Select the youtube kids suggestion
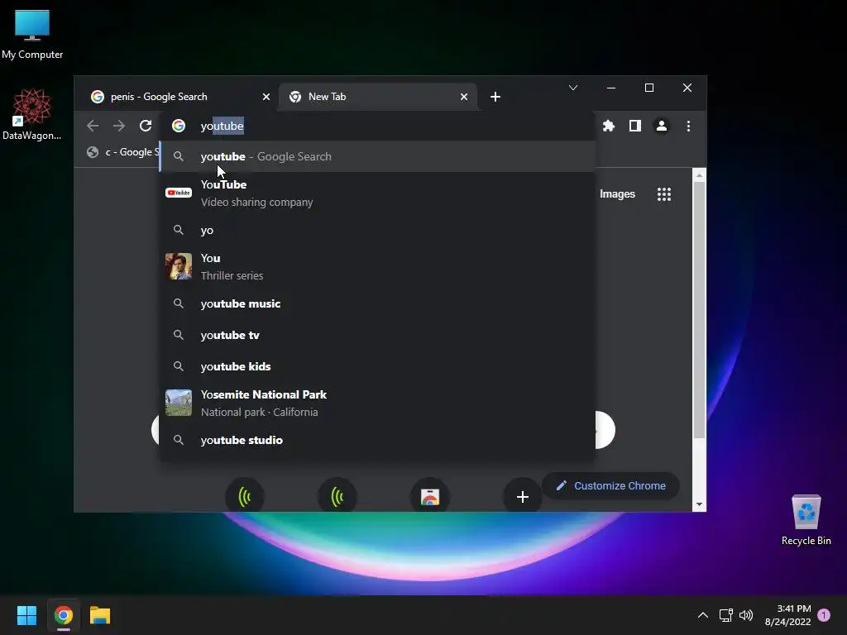 [377, 366]
